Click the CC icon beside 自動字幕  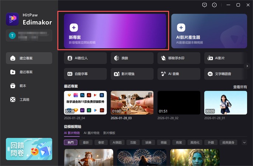pyautogui.click(x=70, y=74)
